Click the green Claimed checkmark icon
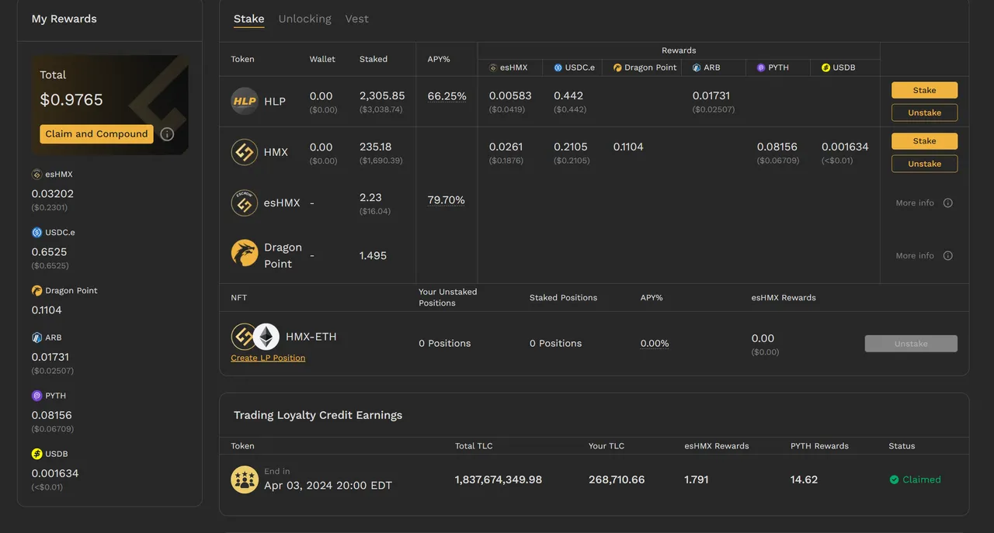Viewport: 994px width, 533px height. [895, 480]
